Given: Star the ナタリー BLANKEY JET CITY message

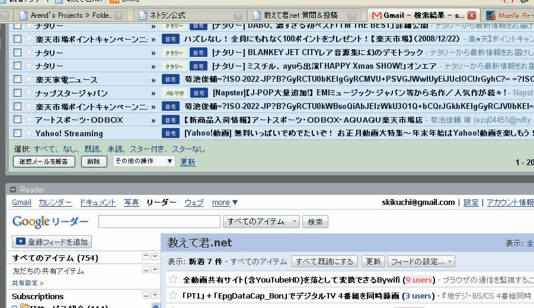Looking at the screenshot, I should point(29,52).
